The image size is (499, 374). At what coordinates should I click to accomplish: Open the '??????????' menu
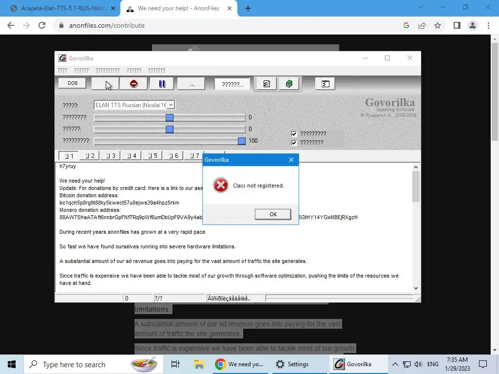point(108,70)
